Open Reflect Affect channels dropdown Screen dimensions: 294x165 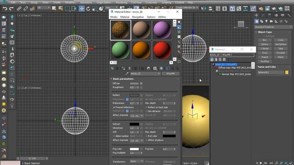tap(136, 116)
